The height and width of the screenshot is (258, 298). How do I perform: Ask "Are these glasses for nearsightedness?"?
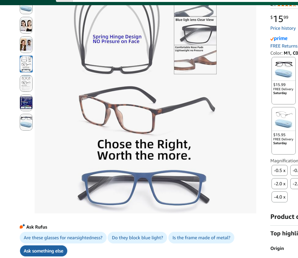63,238
